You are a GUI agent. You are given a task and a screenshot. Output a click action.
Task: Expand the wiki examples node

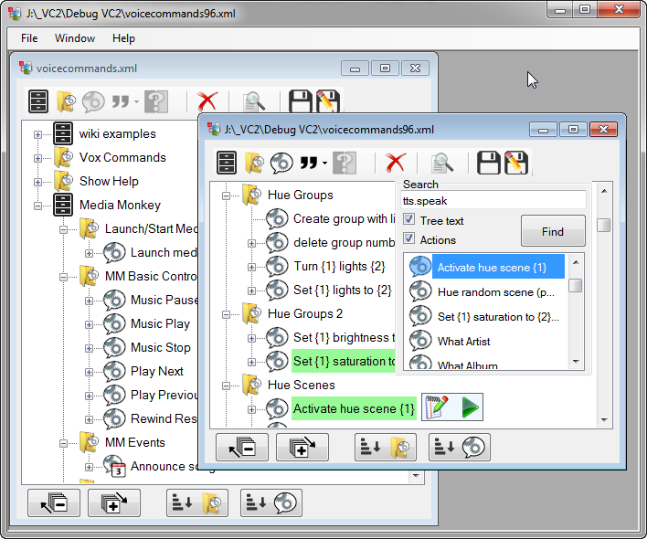(x=38, y=134)
